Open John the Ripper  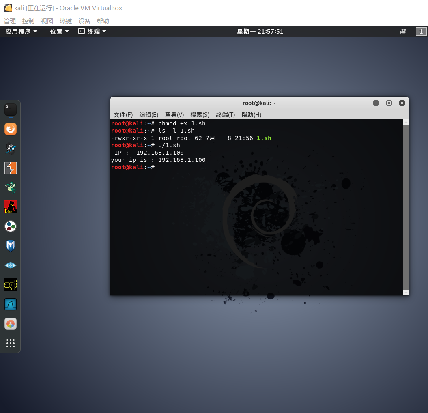coord(10,207)
